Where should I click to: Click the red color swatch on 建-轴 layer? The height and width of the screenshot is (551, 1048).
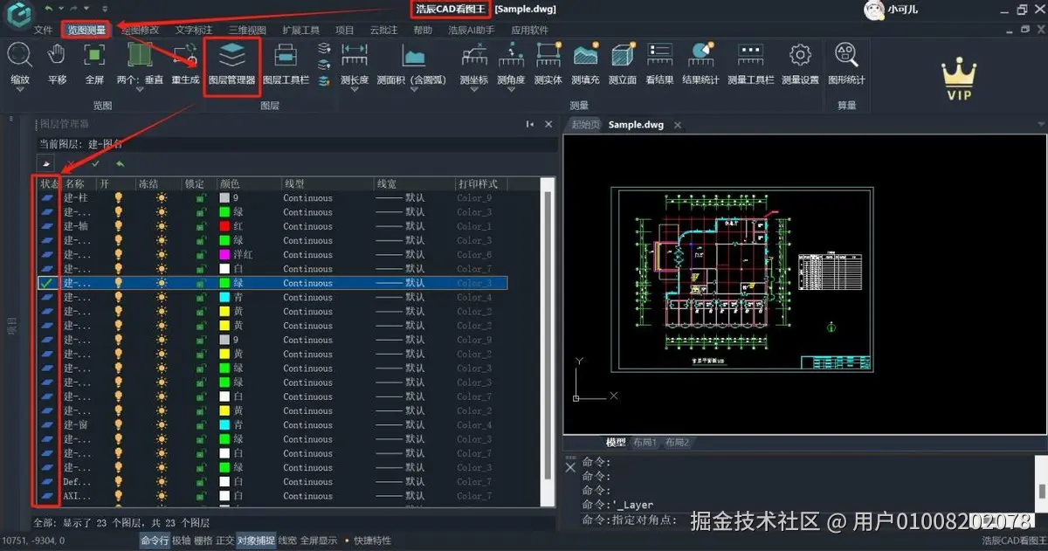point(224,226)
